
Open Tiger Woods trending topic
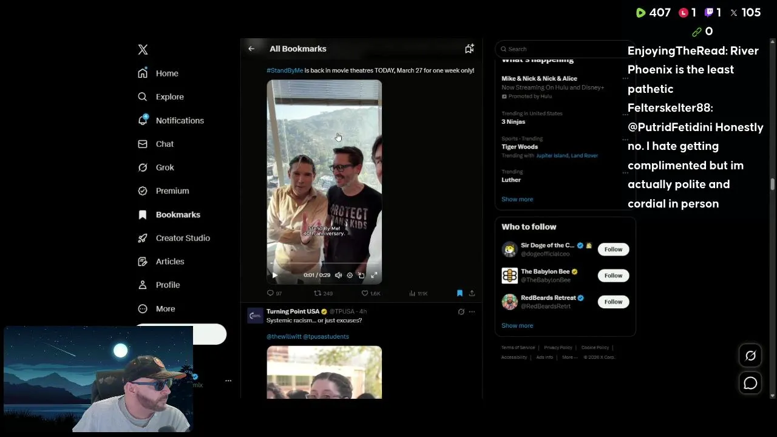point(520,147)
